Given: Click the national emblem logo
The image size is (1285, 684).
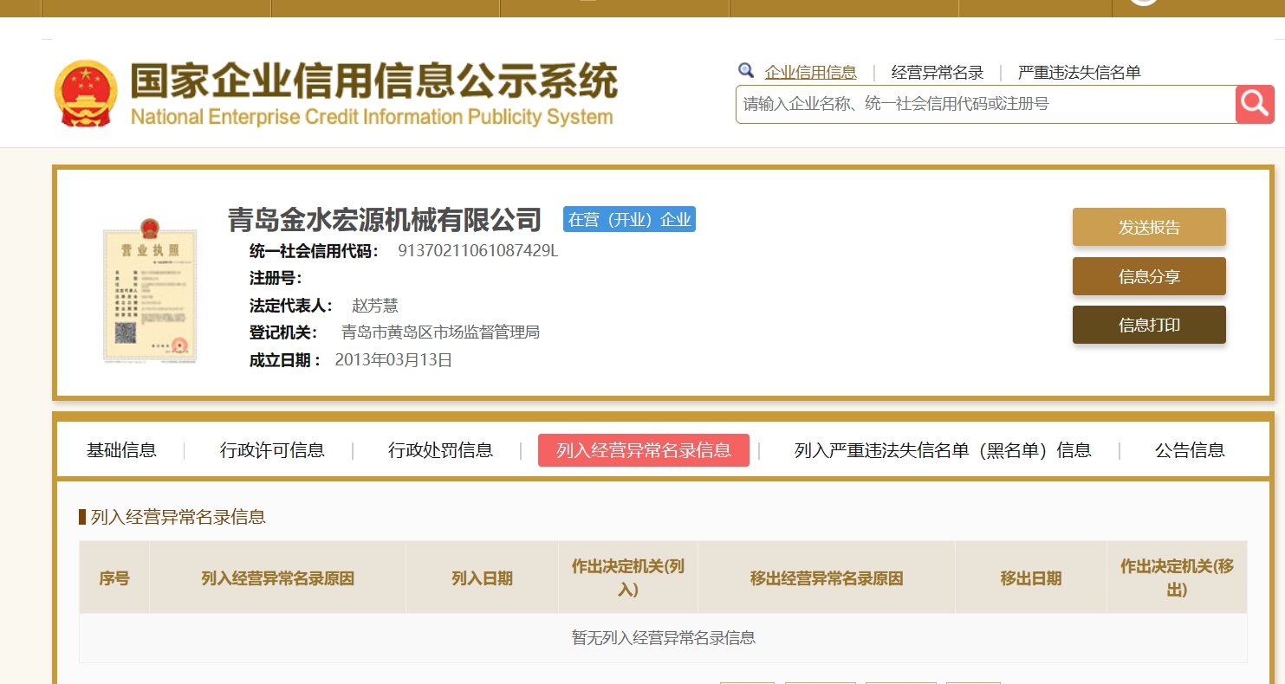Looking at the screenshot, I should [85, 94].
